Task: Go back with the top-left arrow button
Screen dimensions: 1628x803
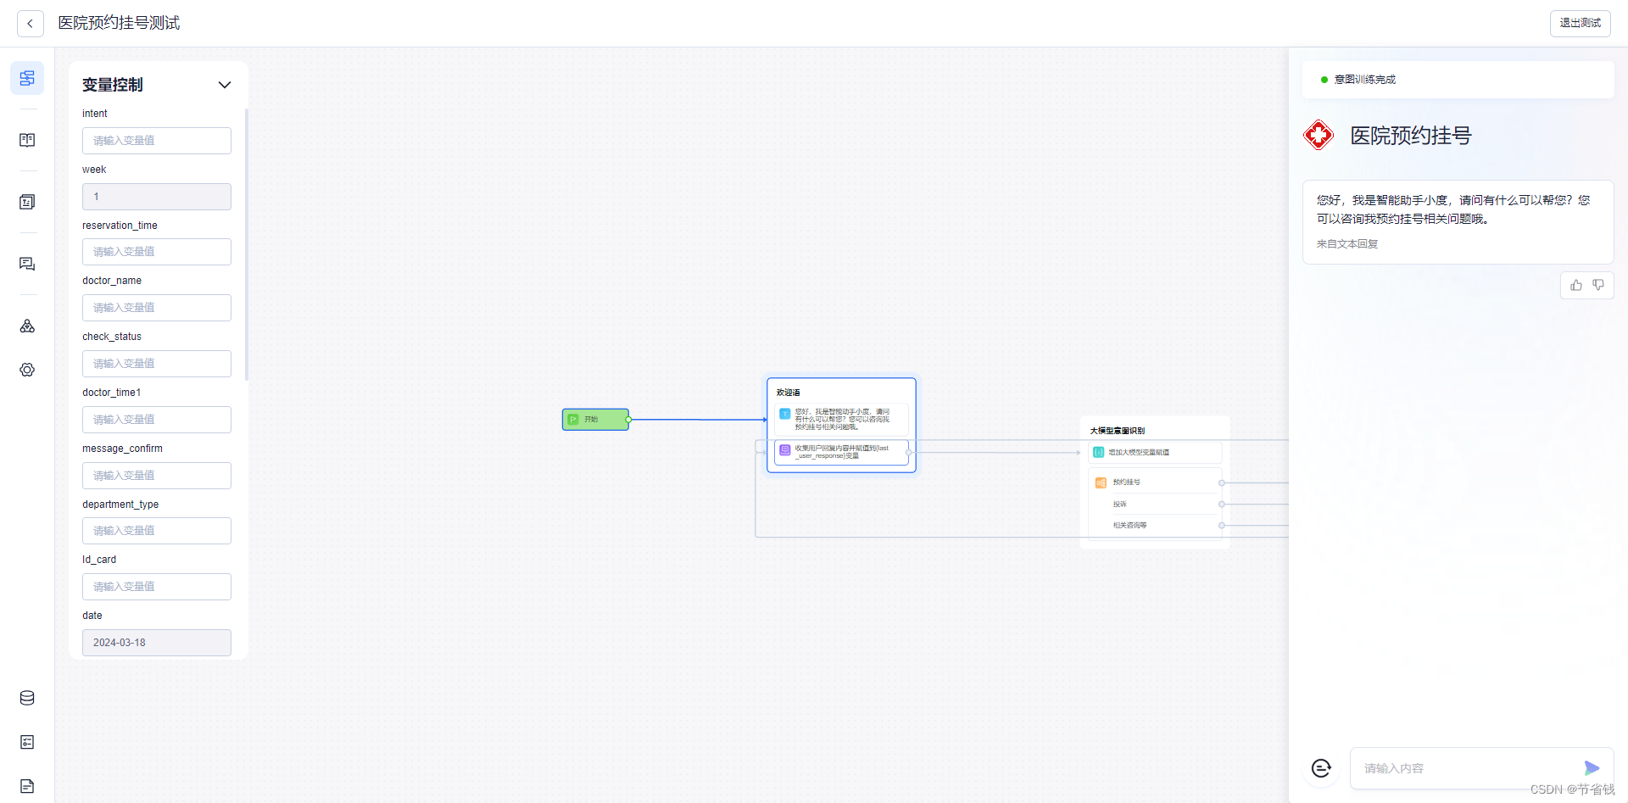Action: 31,24
